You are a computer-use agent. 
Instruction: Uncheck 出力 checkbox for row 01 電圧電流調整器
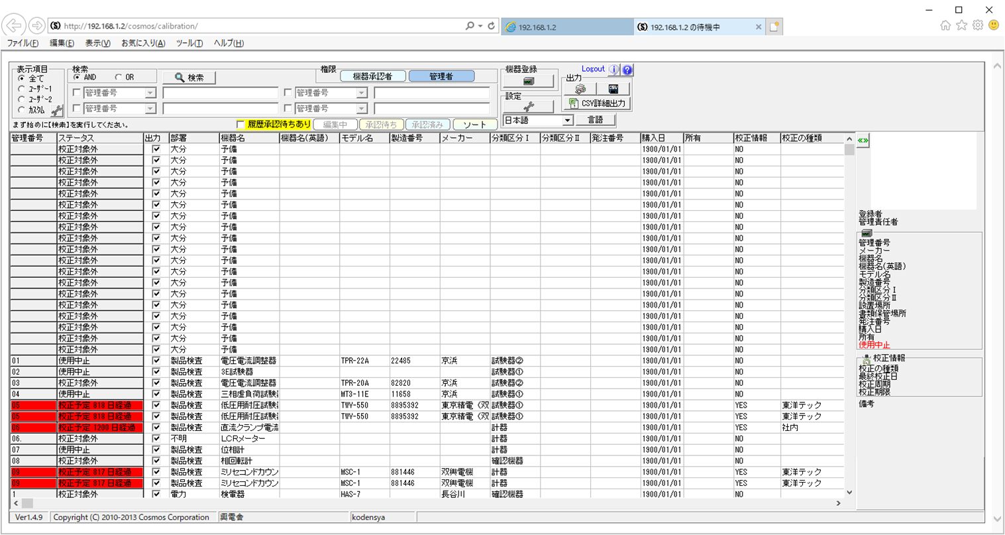(x=156, y=361)
